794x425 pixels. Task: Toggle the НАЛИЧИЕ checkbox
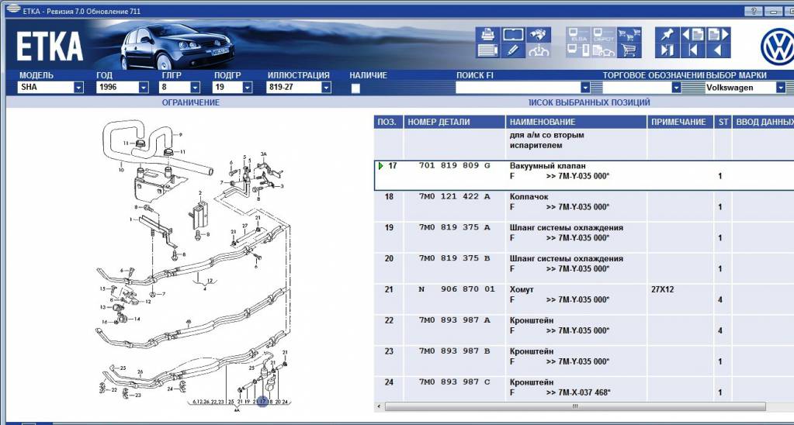click(x=355, y=88)
